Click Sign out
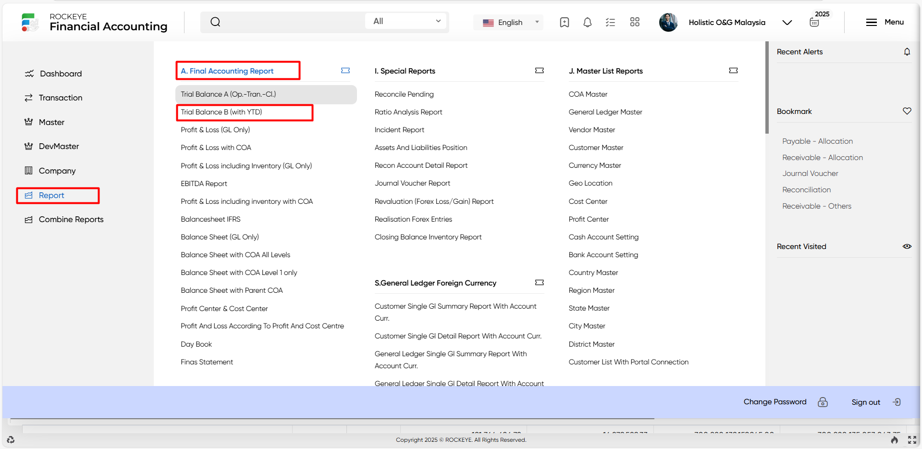This screenshot has width=922, height=449. pos(866,402)
